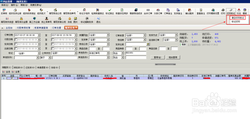Viewport: 250px width, 119px height.
Task: Enable the 付款日期 start date checkbox
Action: coord(16,40)
